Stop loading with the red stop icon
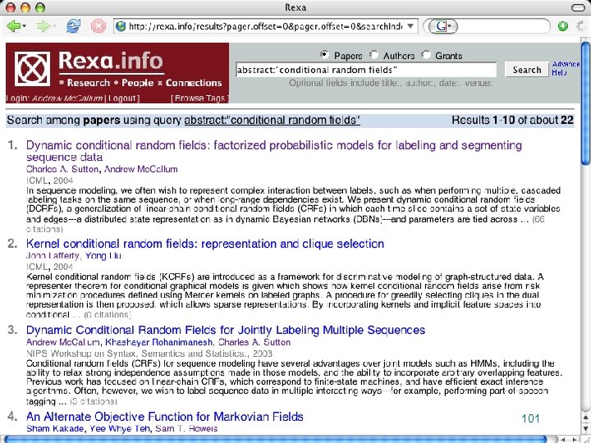 pyautogui.click(x=98, y=26)
